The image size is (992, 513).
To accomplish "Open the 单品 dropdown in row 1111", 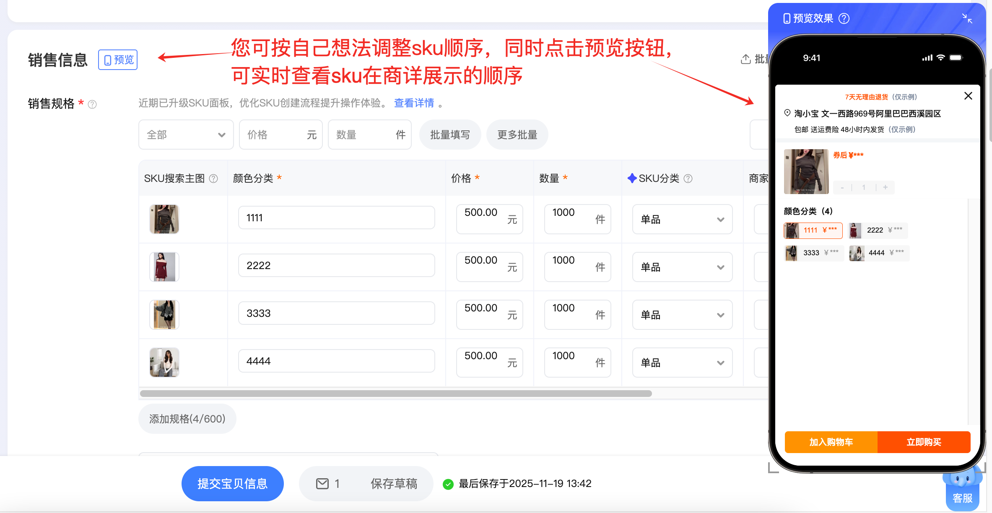I will click(x=682, y=219).
